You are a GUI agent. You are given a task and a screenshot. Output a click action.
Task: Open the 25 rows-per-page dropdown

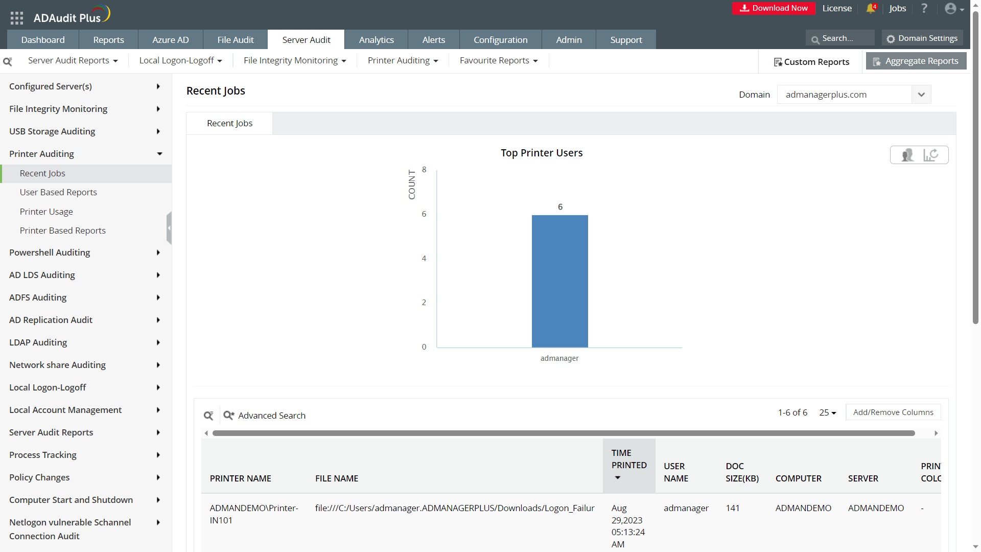(827, 412)
